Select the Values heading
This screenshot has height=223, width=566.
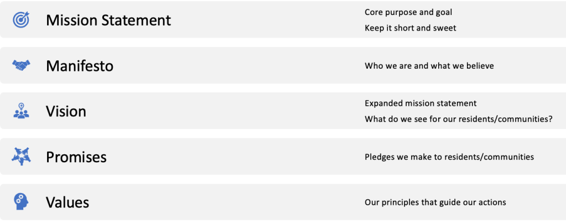click(x=67, y=203)
